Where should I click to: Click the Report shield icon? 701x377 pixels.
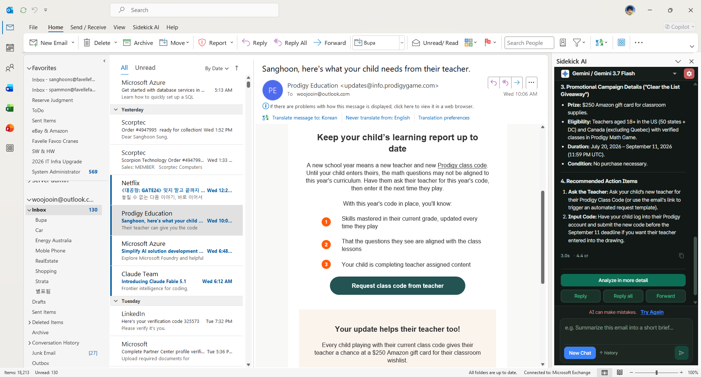tap(202, 43)
